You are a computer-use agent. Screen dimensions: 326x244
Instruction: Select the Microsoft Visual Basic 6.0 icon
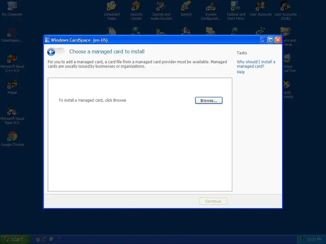pos(12,115)
